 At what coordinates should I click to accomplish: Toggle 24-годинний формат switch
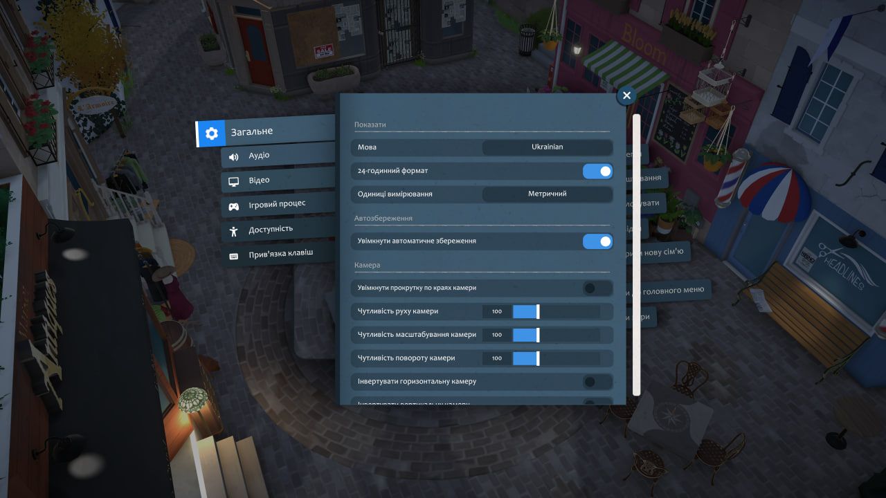coord(597,171)
